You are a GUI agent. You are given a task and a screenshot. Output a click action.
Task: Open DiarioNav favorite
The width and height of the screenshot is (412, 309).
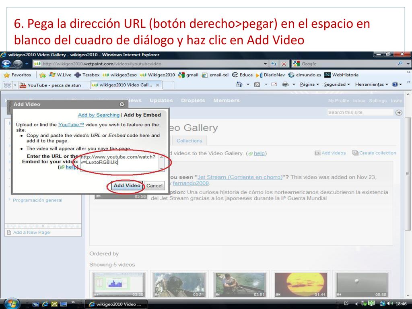(270, 75)
